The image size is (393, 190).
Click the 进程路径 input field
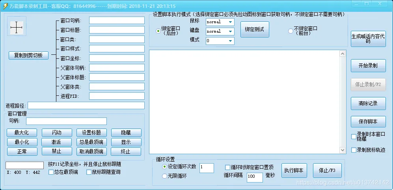click(x=86, y=106)
